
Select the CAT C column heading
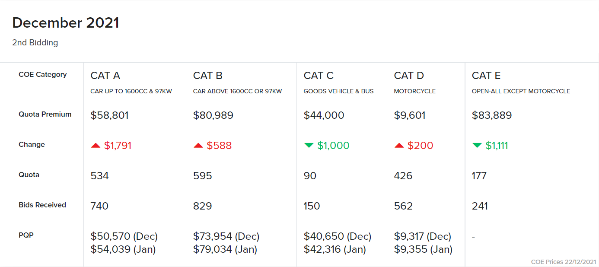pyautogui.click(x=319, y=76)
